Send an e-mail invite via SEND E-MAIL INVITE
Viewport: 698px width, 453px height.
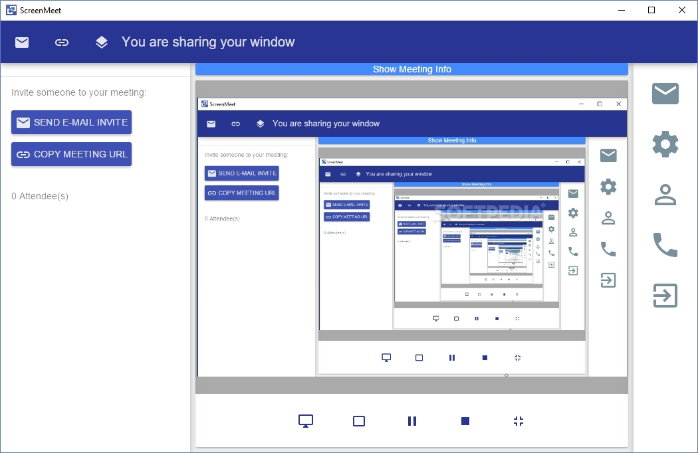[71, 122]
